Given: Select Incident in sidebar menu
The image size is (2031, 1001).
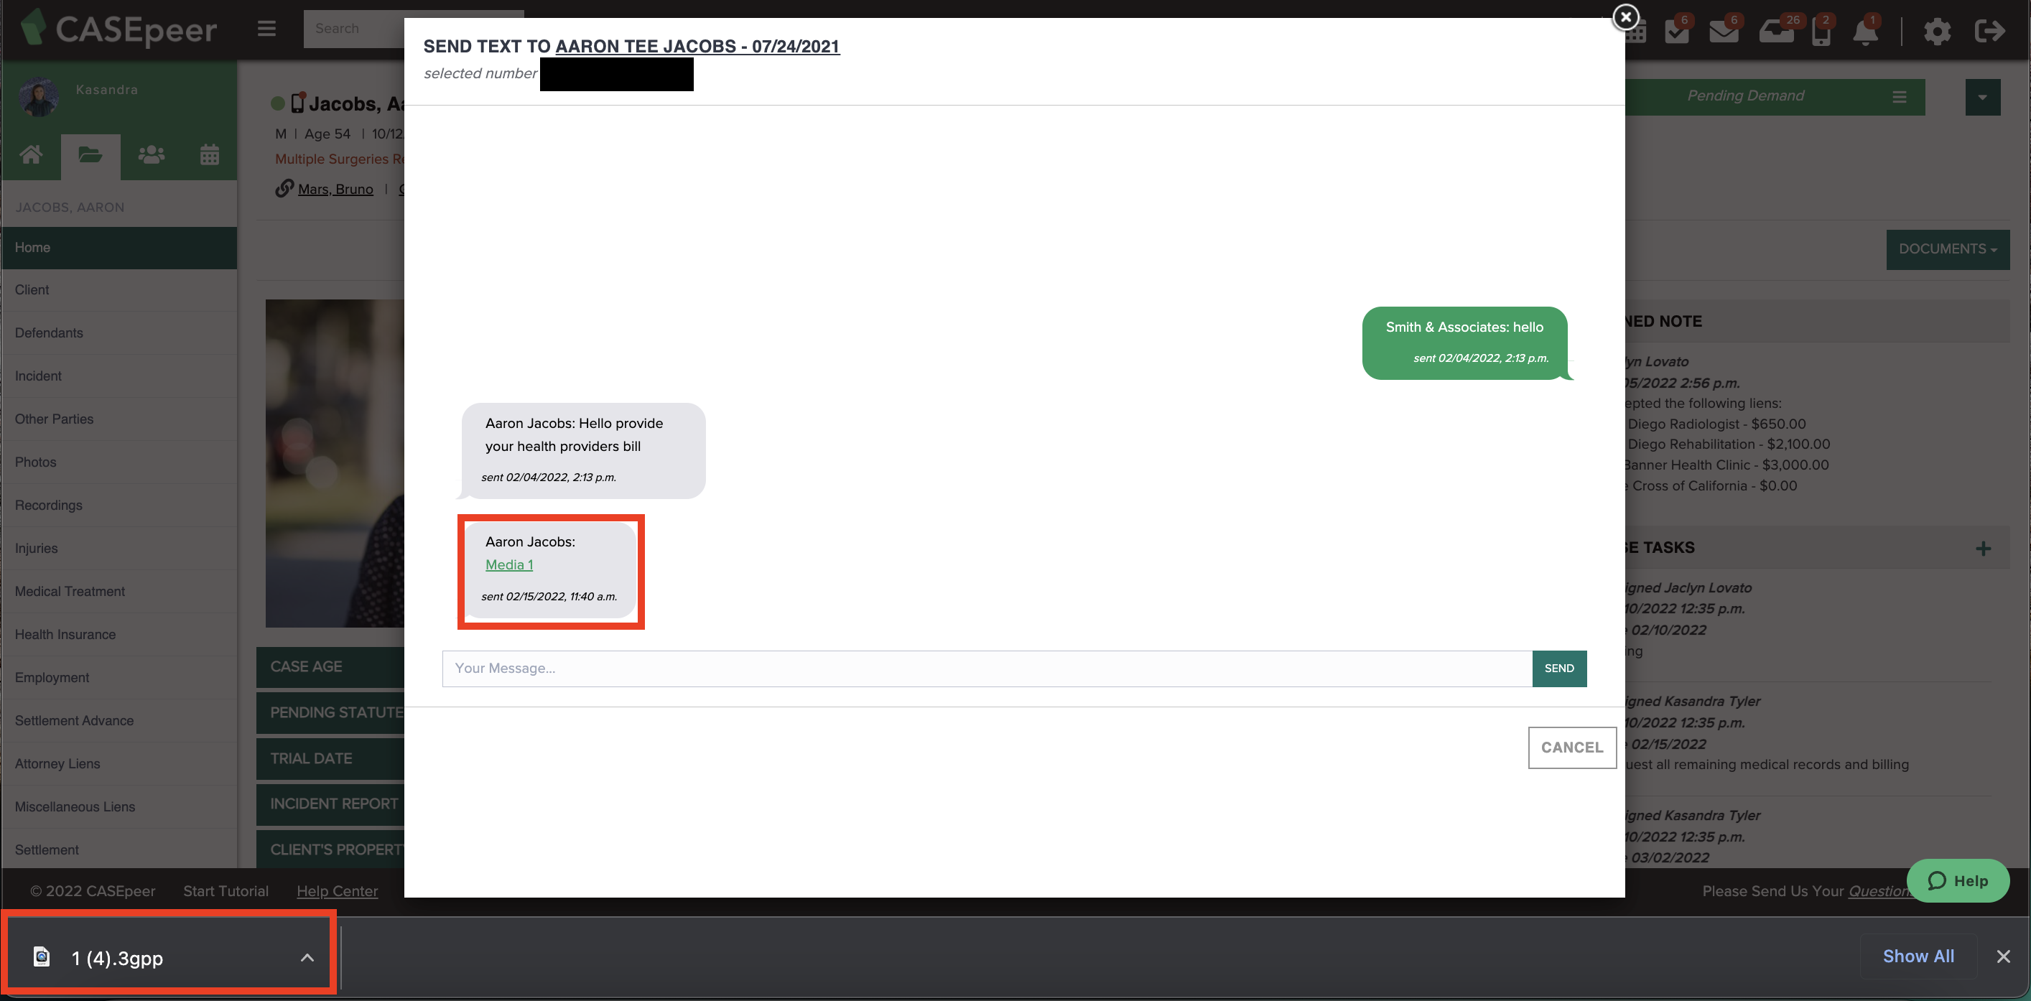Looking at the screenshot, I should [x=119, y=376].
